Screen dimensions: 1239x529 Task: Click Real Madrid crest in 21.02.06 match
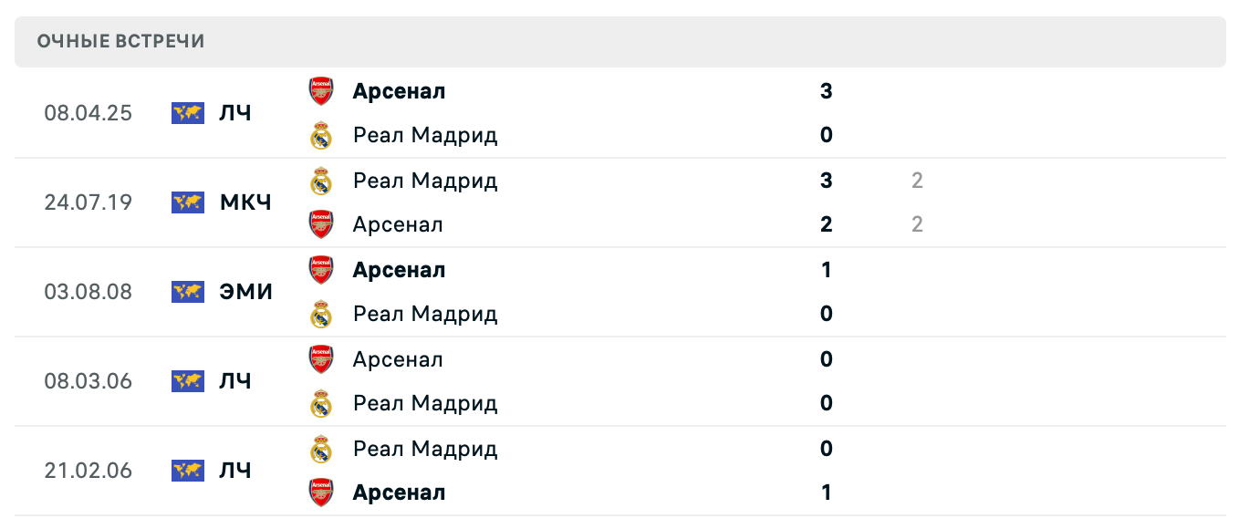(x=321, y=449)
